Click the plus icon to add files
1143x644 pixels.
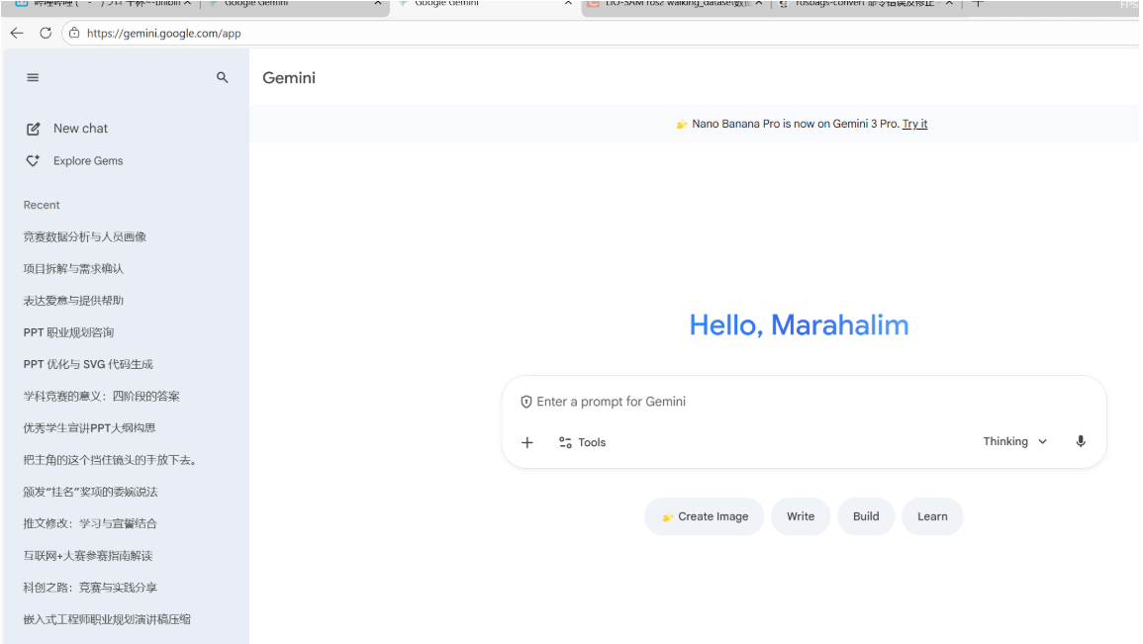pos(527,442)
